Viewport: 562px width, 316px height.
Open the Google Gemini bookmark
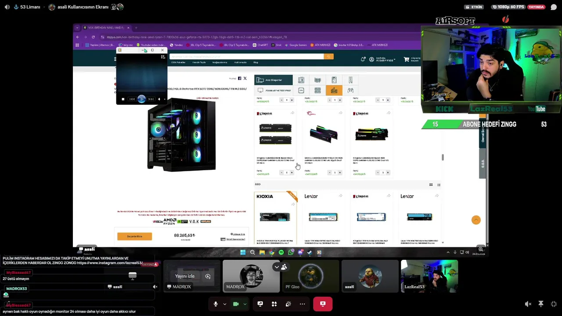pyautogui.click(x=295, y=45)
